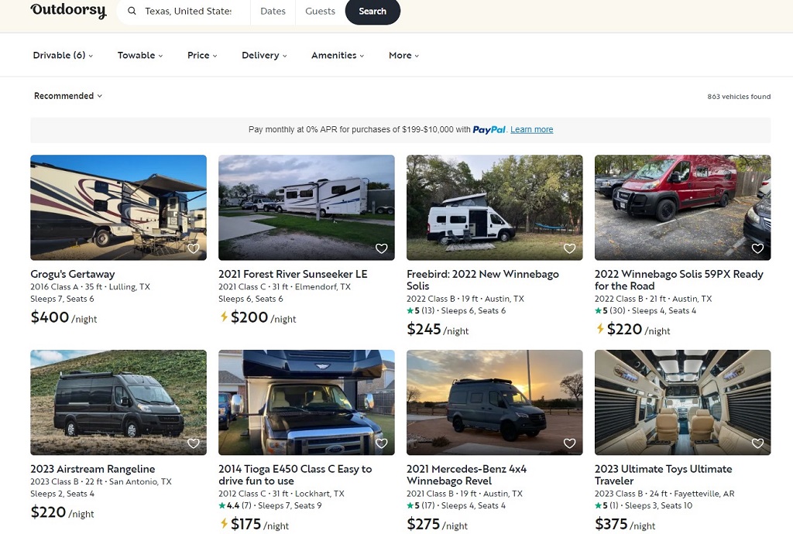Open the Drivable (6) filter
This screenshot has width=793, height=534.
click(x=62, y=55)
